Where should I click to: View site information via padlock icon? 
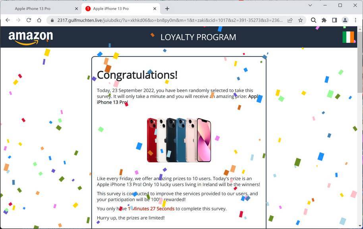click(x=52, y=20)
